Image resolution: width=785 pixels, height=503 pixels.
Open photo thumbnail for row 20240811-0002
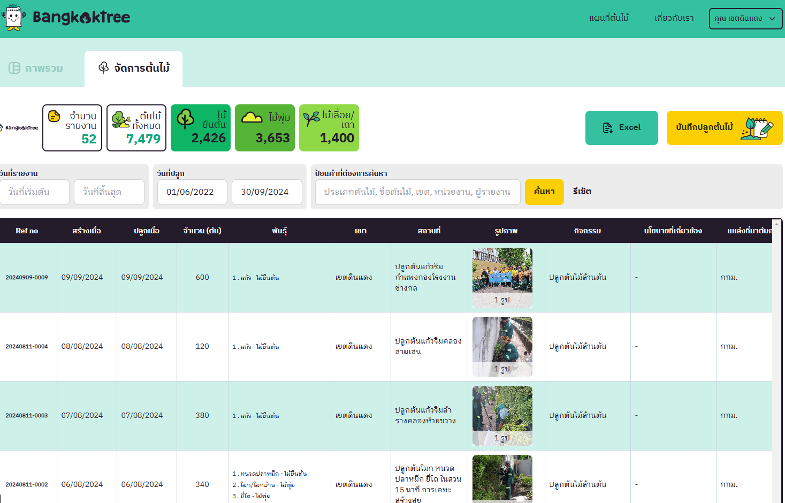(x=502, y=479)
